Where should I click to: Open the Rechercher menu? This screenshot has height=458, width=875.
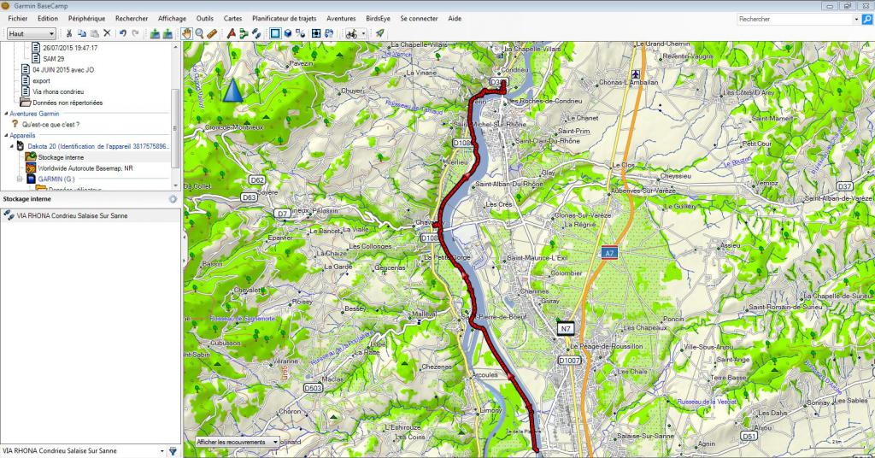coord(132,19)
